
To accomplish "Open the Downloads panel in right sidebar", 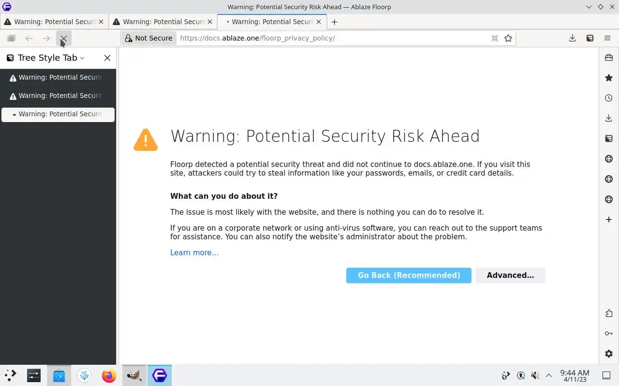I will pyautogui.click(x=609, y=118).
